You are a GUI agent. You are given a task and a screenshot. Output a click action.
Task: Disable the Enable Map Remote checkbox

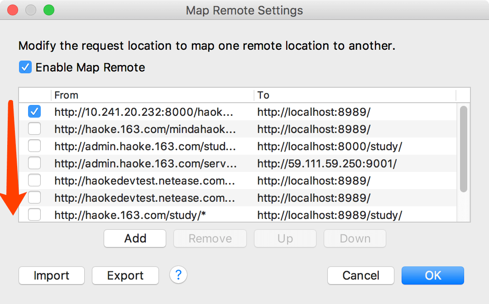click(25, 67)
